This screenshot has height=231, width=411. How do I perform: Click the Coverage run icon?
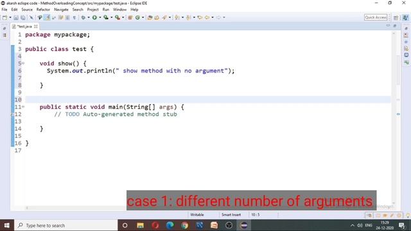point(106,17)
